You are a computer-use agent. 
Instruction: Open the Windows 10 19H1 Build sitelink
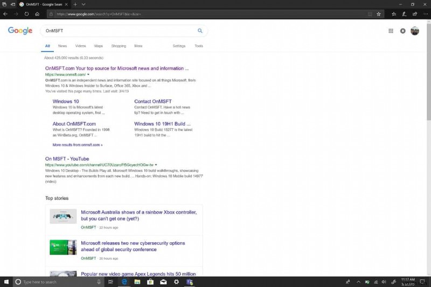(162, 124)
